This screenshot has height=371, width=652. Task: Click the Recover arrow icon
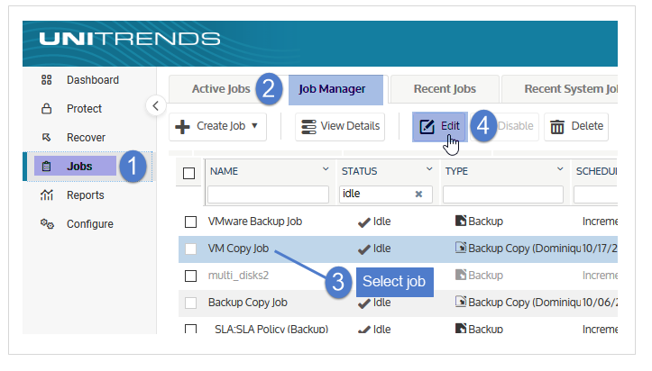pos(46,138)
